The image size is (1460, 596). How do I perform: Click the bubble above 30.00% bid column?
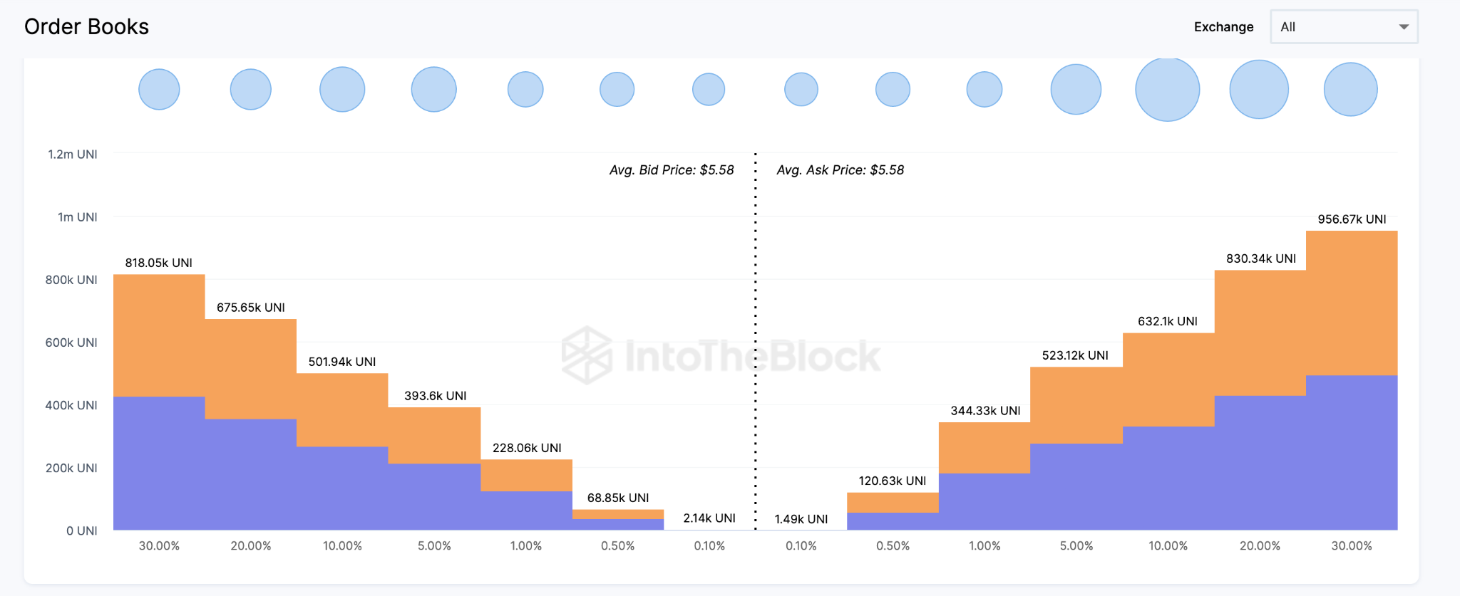pos(159,89)
